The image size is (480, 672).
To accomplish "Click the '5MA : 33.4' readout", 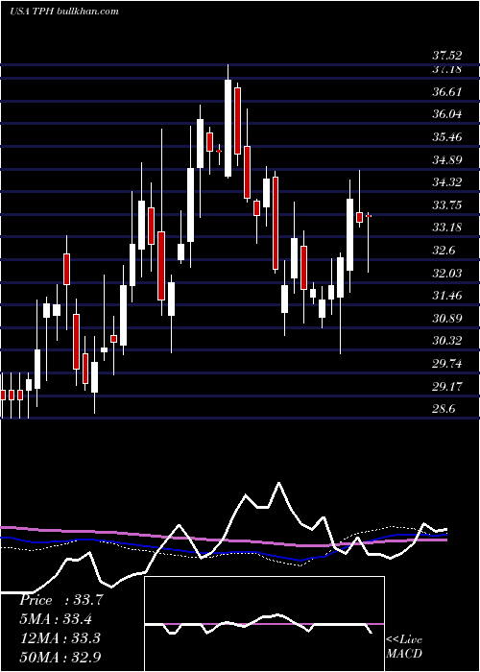I will pos(57,619).
